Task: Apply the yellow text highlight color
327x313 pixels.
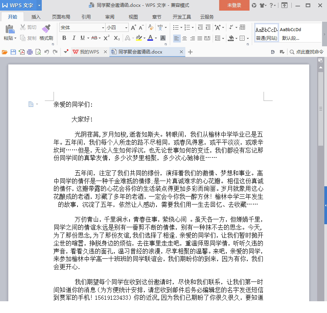Action: [139, 38]
